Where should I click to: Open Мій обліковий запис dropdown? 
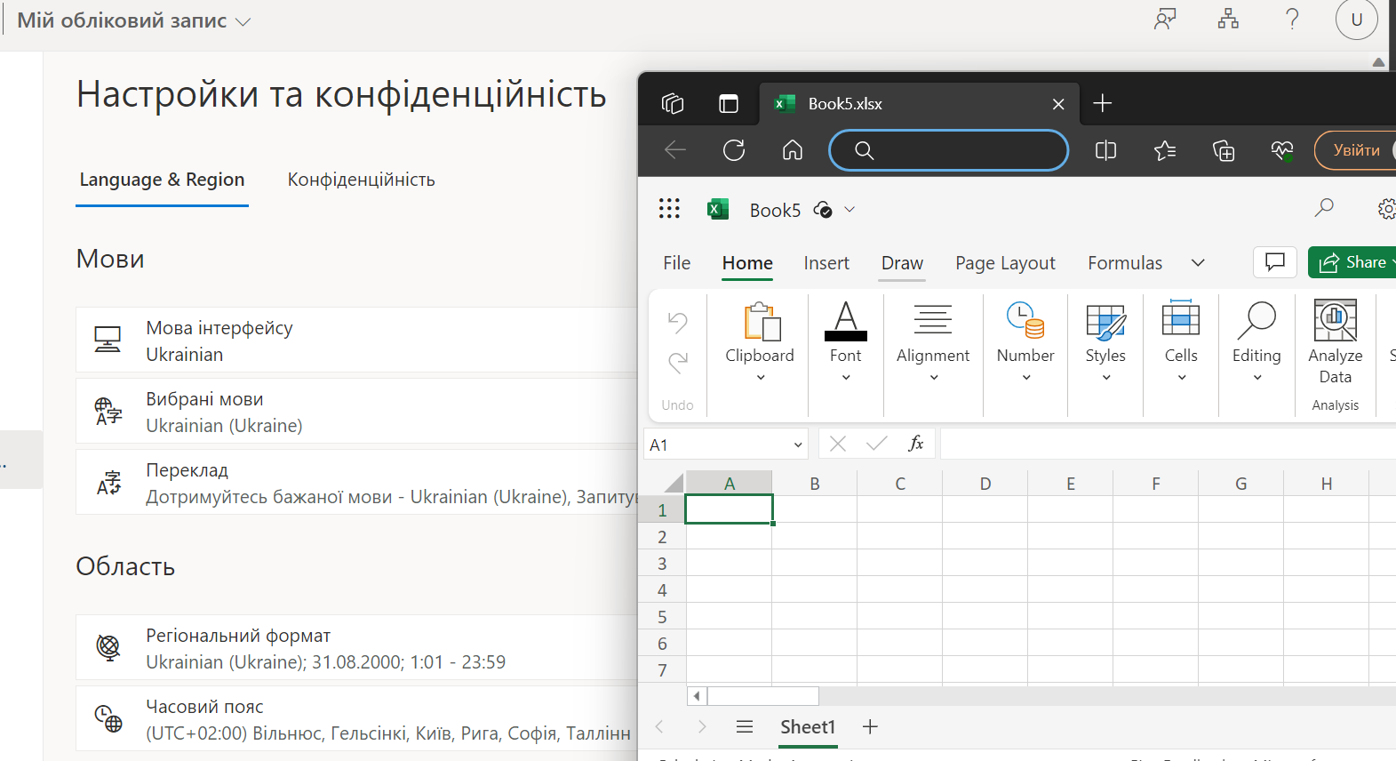pos(134,20)
